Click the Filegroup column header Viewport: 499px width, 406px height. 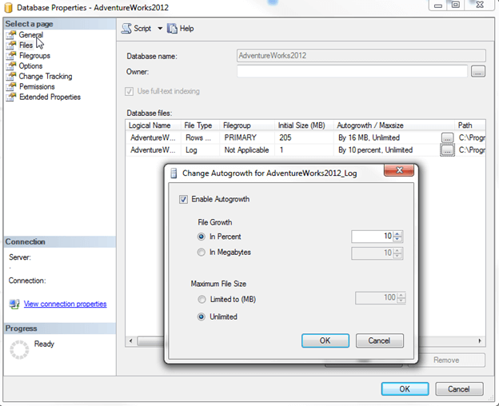(247, 125)
